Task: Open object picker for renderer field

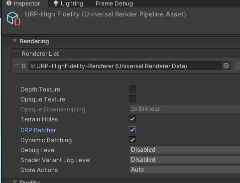Action: click(x=226, y=66)
